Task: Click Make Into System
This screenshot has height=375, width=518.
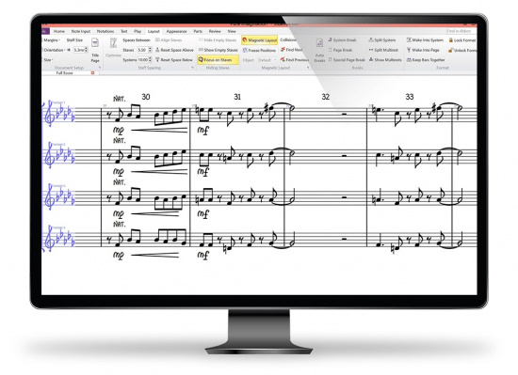Action: (x=425, y=40)
